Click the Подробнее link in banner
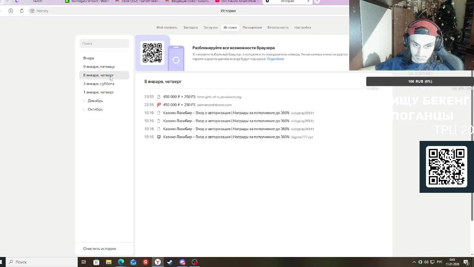The image size is (474, 267). (x=276, y=59)
